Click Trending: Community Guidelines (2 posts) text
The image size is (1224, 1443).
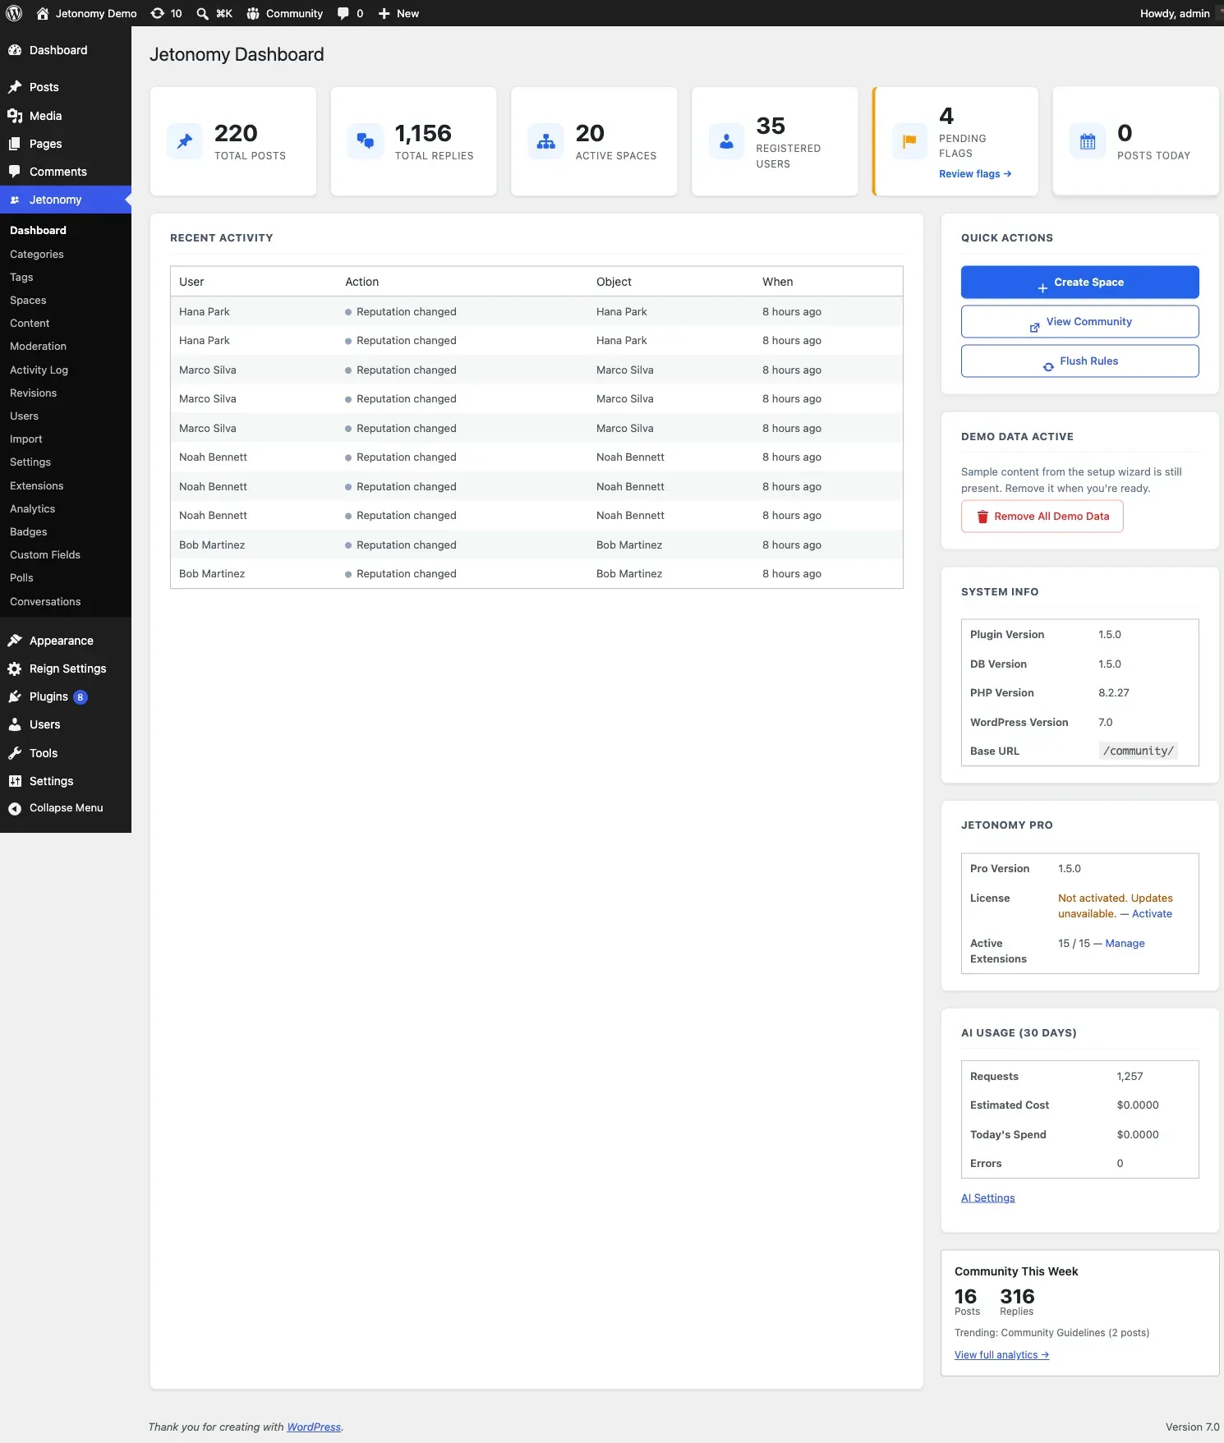click(x=1051, y=1333)
